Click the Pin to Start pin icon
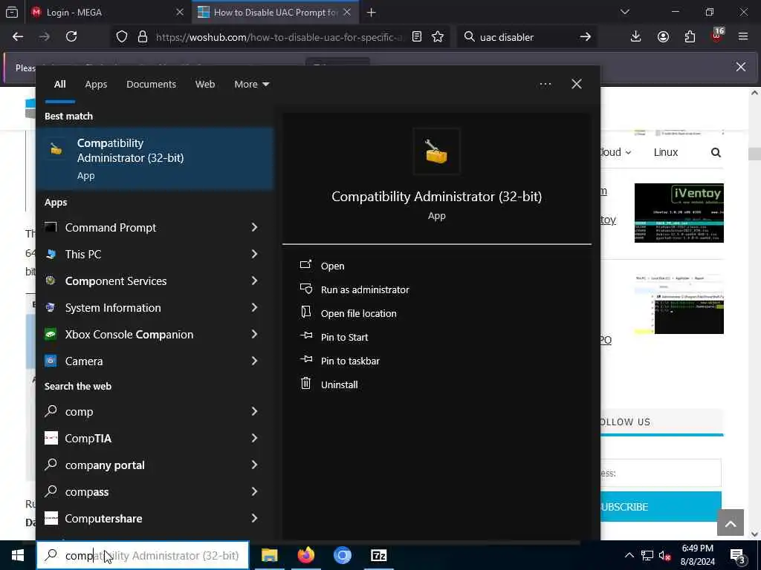Screen dimensions: 761x570 [x=305, y=335]
